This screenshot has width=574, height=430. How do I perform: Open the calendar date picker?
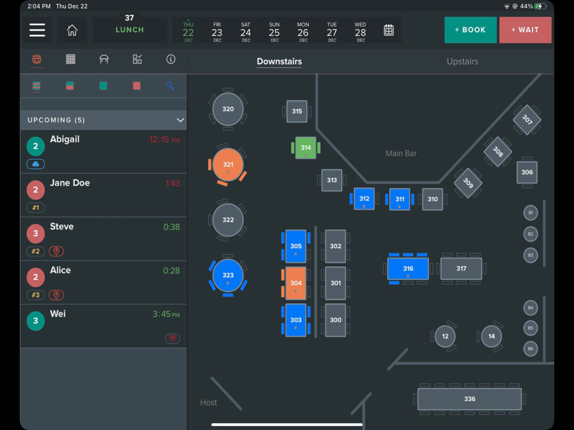pos(389,30)
